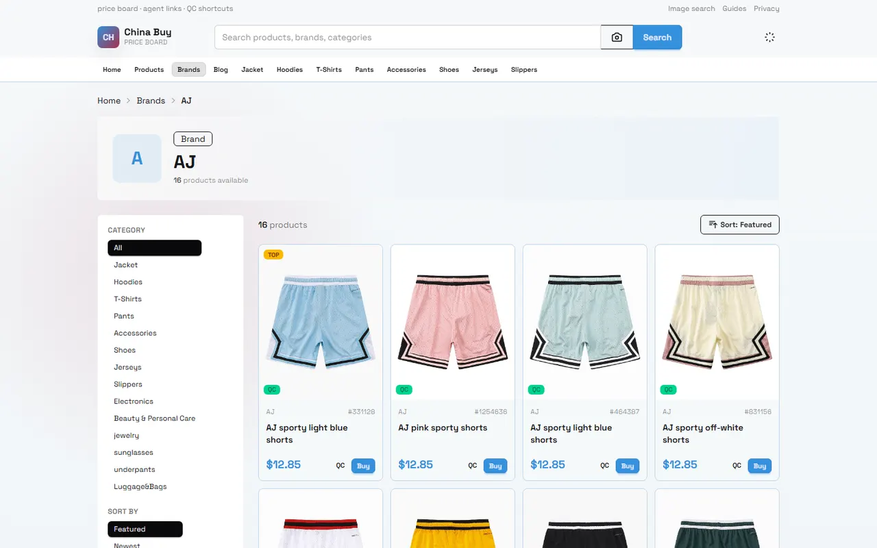Screen dimensions: 877x548
Task: Select the Jacket category filter
Action: click(126, 265)
